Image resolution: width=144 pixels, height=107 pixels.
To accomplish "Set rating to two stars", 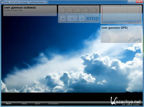I will 71,10.
